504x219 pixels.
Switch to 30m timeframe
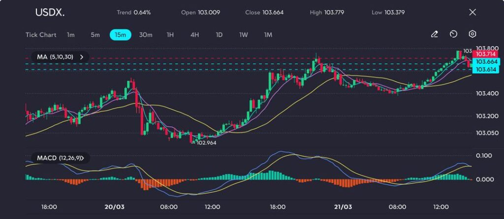146,35
